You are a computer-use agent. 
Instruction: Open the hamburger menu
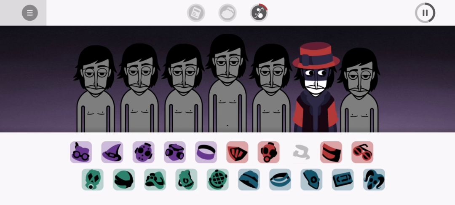(x=30, y=13)
